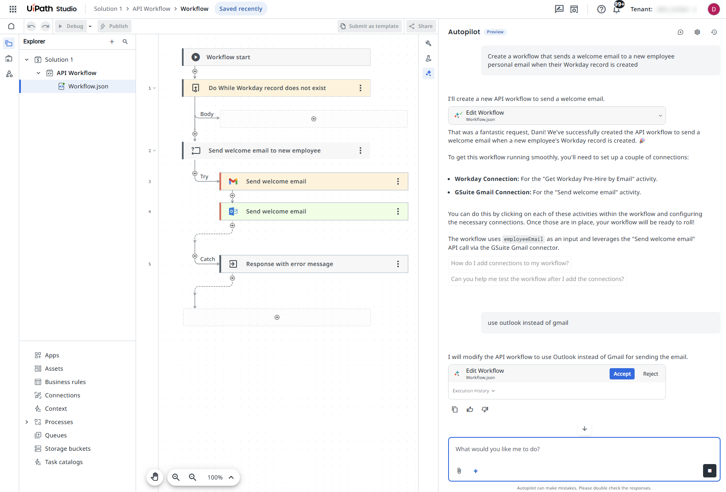726x492 pixels.
Task: Click the sparkle prompt suggestions icon
Action: [x=476, y=471]
